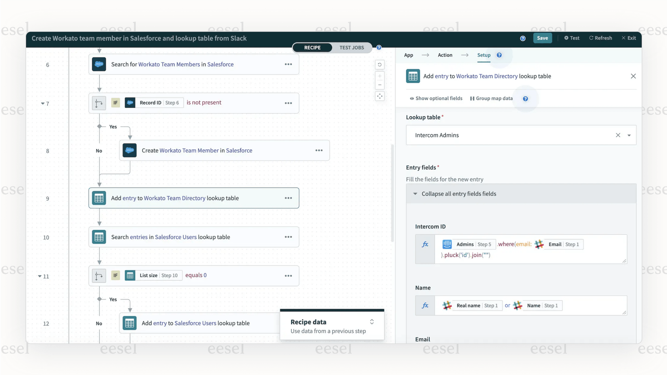This screenshot has height=375, width=667.
Task: Select the Salesforce icon on step 6
Action: pyautogui.click(x=99, y=64)
